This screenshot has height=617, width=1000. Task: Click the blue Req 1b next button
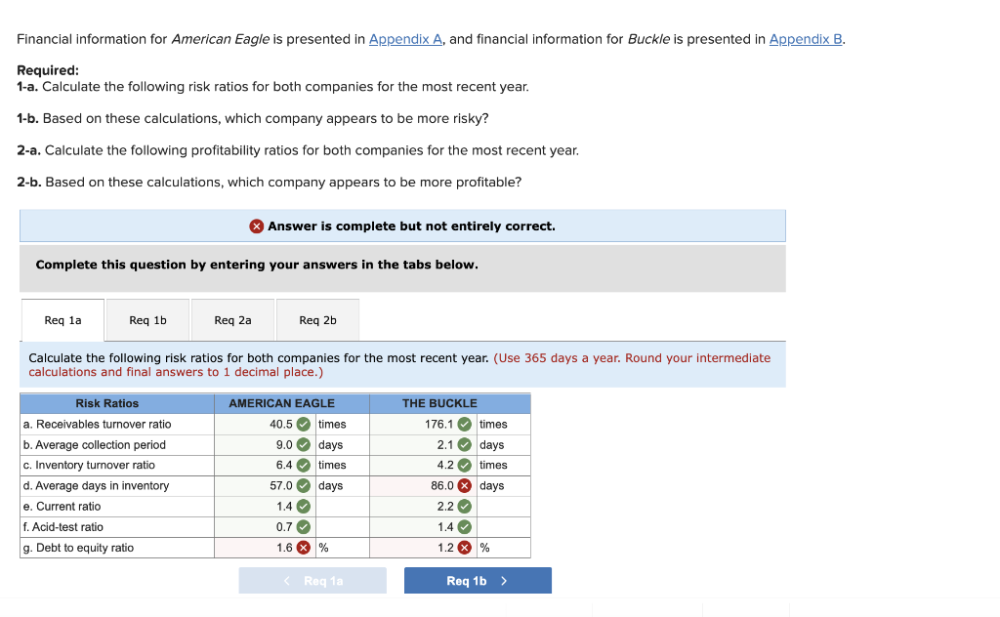pos(478,581)
